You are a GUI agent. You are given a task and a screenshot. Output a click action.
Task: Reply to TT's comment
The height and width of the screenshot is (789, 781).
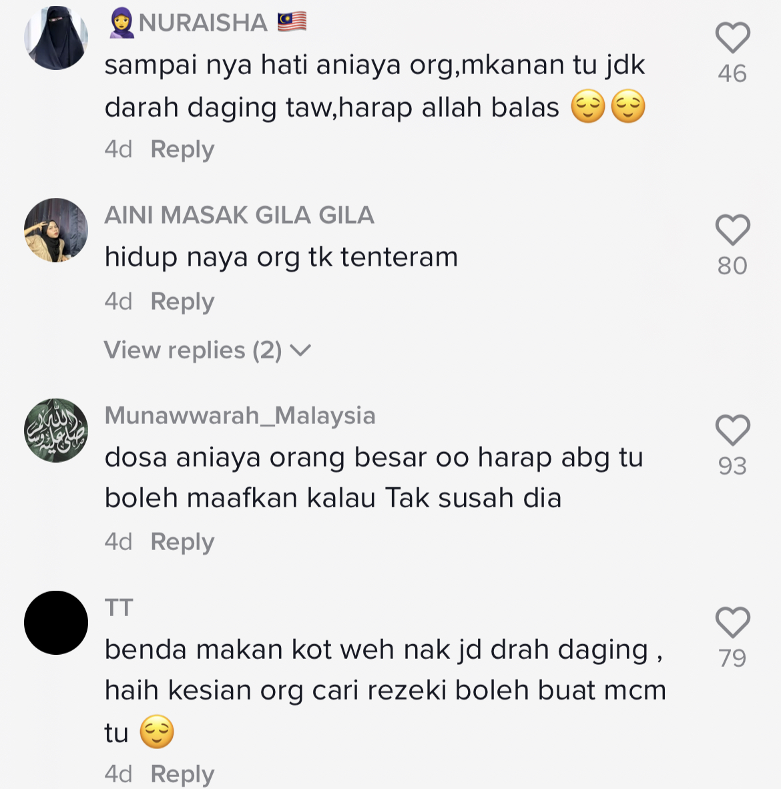[x=182, y=774]
